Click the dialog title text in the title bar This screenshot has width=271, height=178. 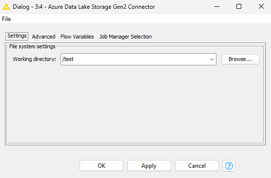tap(84, 7)
